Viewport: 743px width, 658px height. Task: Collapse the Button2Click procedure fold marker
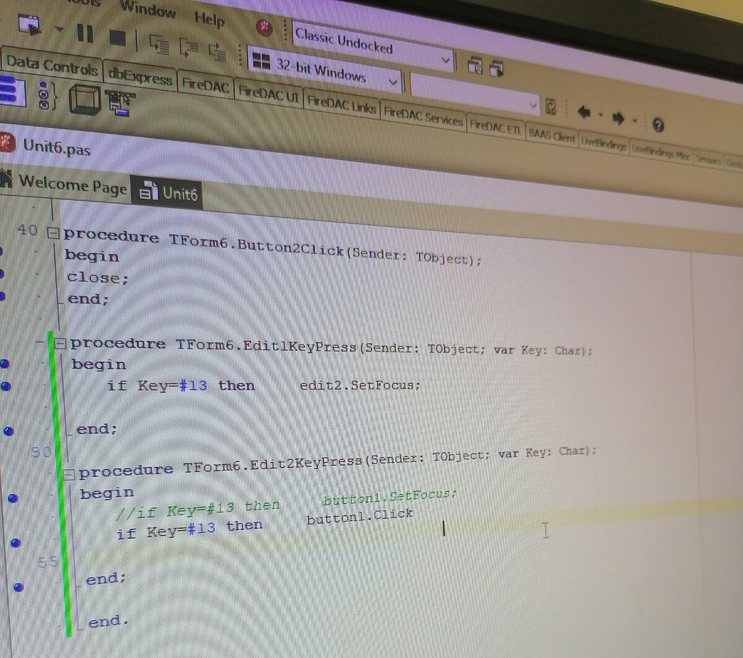[53, 234]
